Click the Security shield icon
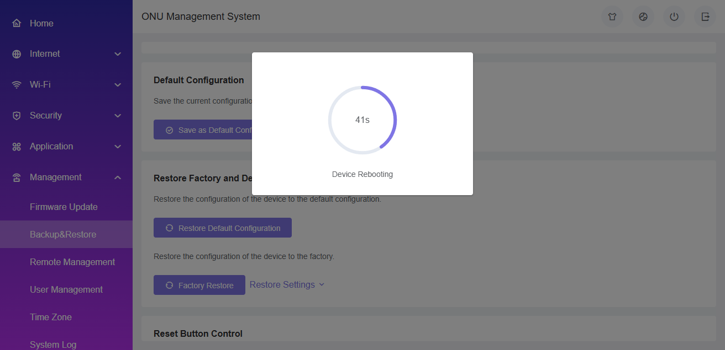The height and width of the screenshot is (350, 725). (x=17, y=116)
